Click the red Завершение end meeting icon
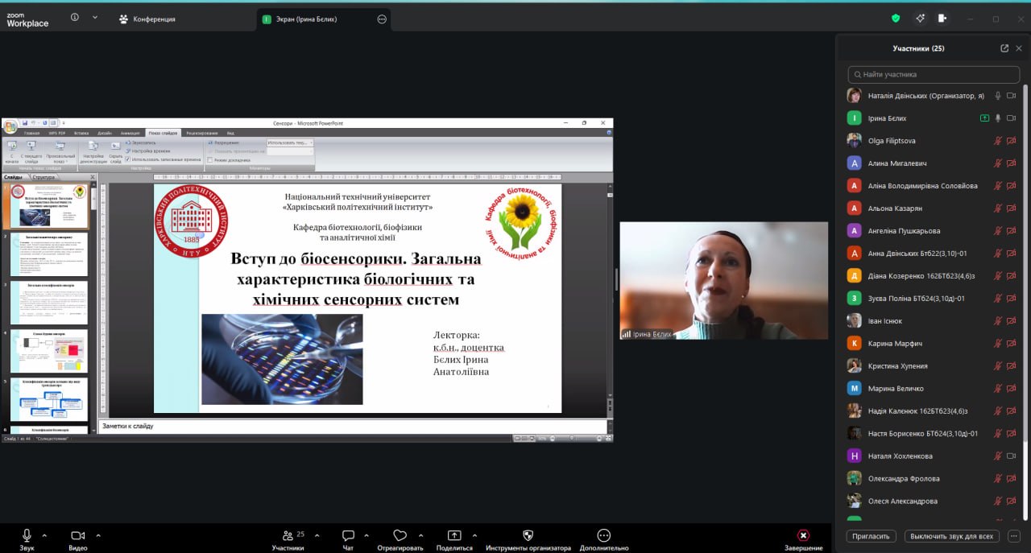Screen dimensions: 1031x553 click(x=803, y=535)
